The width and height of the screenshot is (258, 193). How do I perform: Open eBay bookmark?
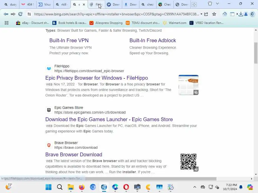33,23
